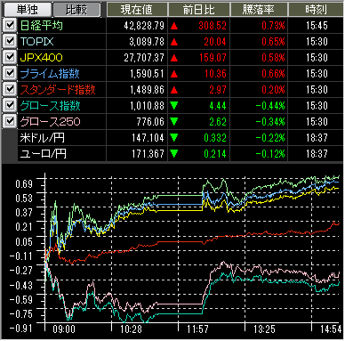Click the ユーロ/円 down arrow icon
345x341 pixels.
(x=174, y=153)
